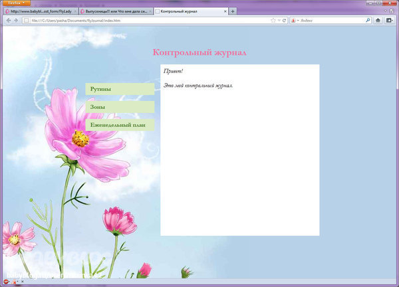The image size is (399, 287).
Task: Click the red Adblock icon in add-on bar
Action: (6, 282)
